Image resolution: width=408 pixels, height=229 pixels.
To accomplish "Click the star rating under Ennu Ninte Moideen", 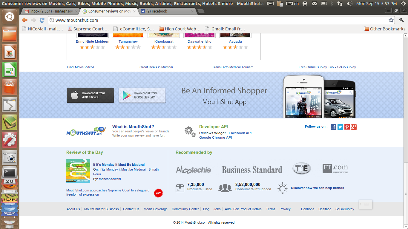I will click(92, 47).
